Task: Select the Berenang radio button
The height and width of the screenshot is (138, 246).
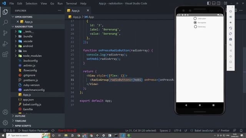Action: (x=195, y=26)
